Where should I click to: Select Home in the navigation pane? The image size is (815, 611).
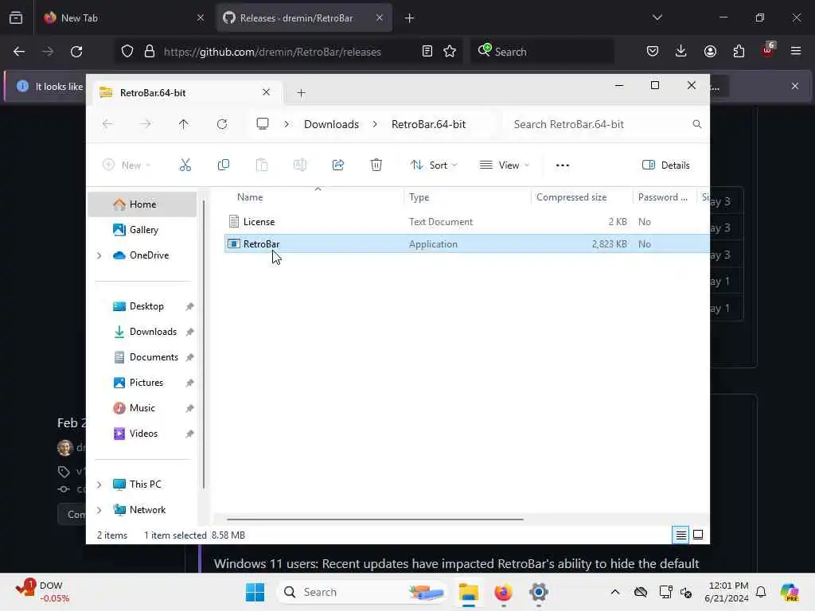click(142, 204)
